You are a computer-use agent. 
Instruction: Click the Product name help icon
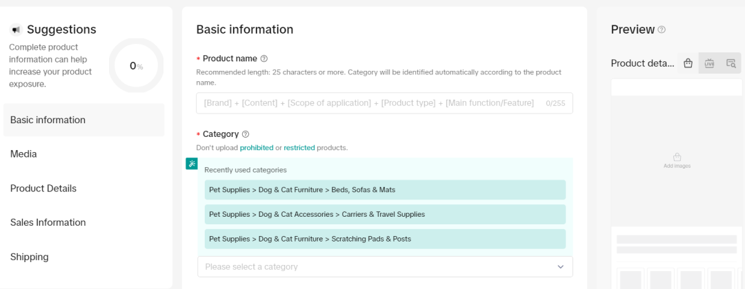pyautogui.click(x=264, y=59)
